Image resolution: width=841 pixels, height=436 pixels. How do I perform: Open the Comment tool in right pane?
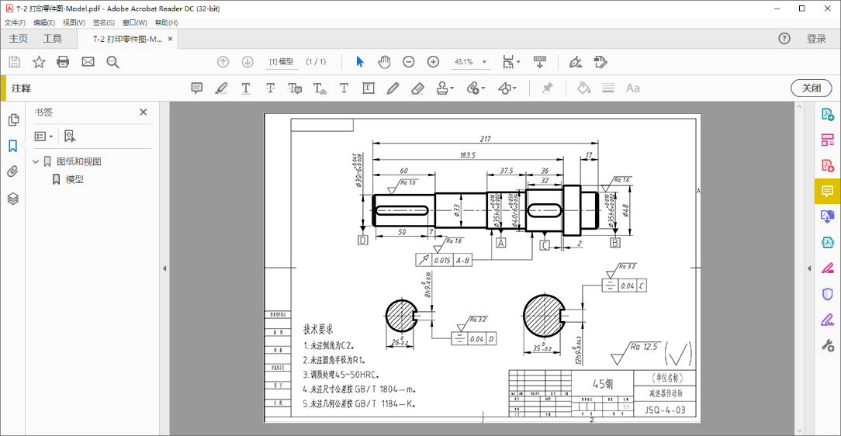pos(828,192)
